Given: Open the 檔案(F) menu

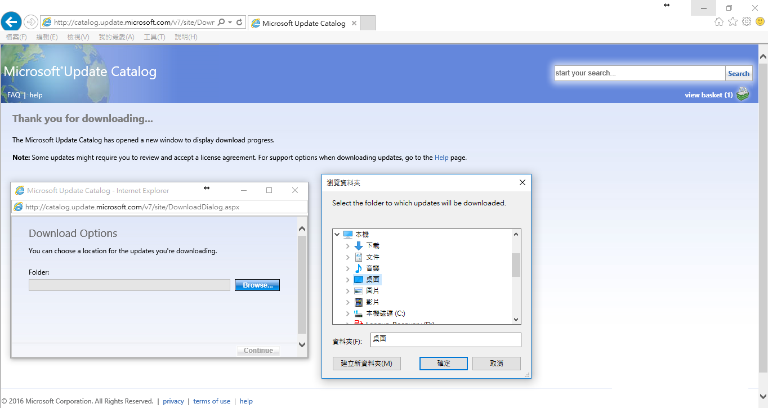Looking at the screenshot, I should tap(16, 37).
